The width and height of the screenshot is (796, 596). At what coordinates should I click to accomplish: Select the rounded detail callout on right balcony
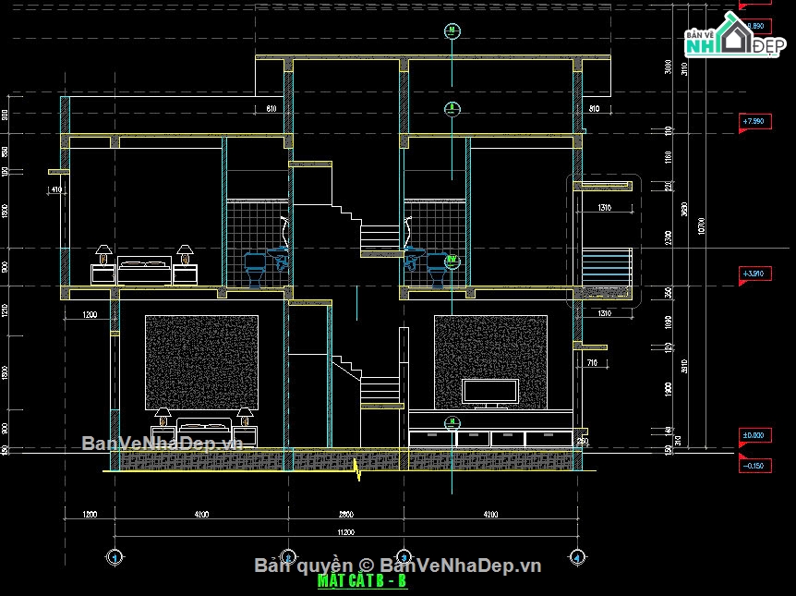click(604, 240)
